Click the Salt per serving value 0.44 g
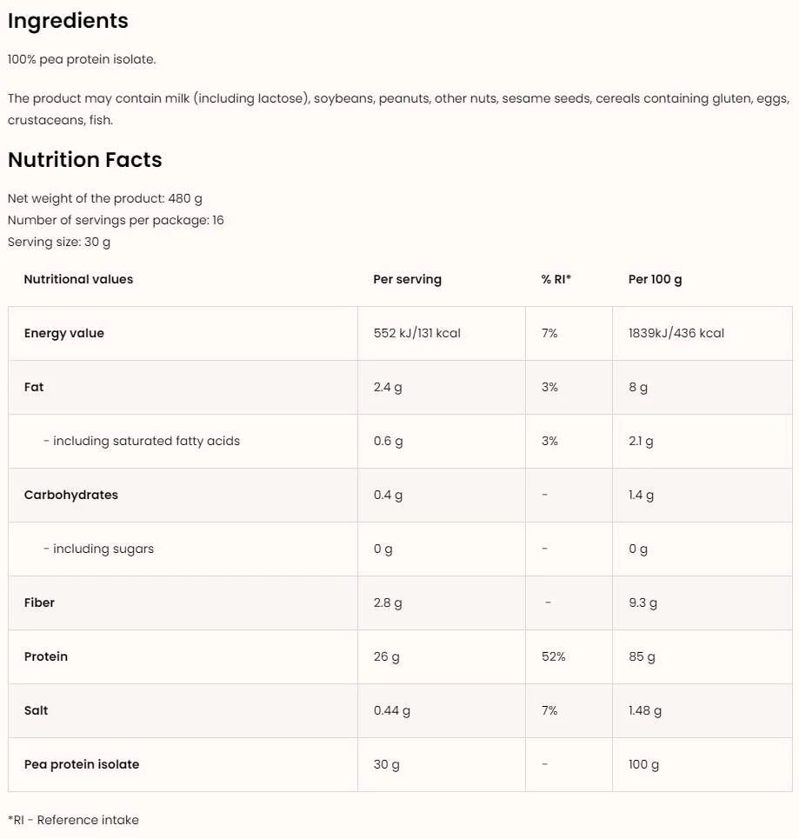This screenshot has height=839, width=799. [391, 710]
